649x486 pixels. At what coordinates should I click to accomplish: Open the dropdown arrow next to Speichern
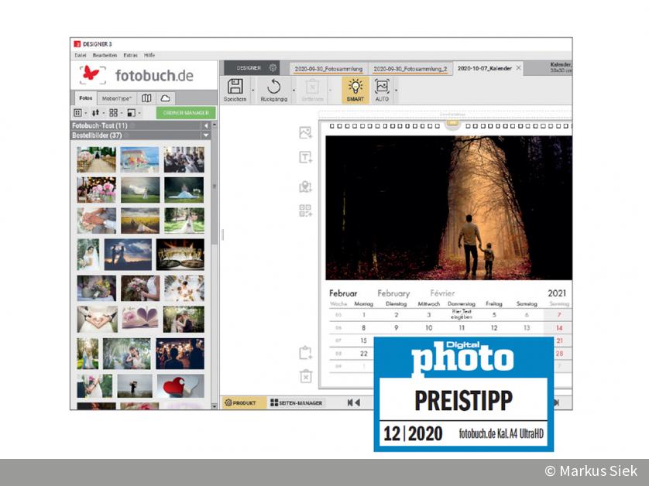tap(252, 91)
